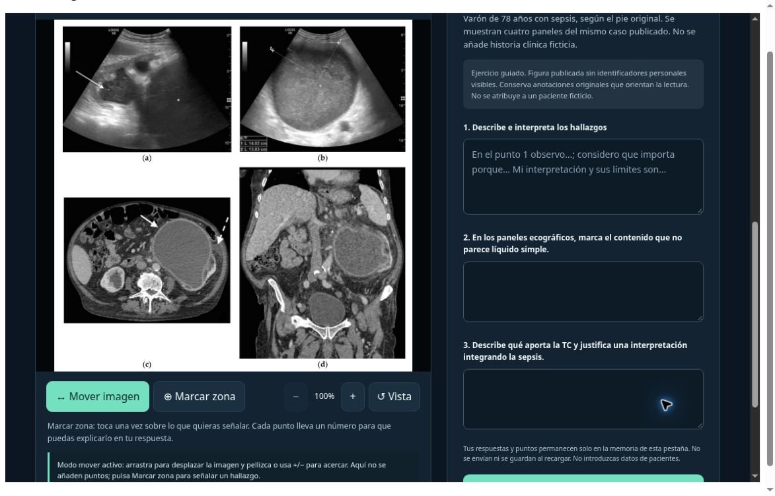Click the question 3 heading about TC and sepsis
The image size is (775, 496).
click(575, 351)
